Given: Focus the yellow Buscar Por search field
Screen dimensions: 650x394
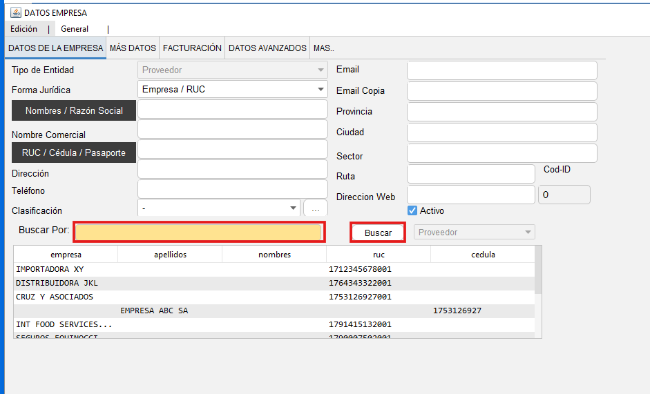Looking at the screenshot, I should point(198,233).
